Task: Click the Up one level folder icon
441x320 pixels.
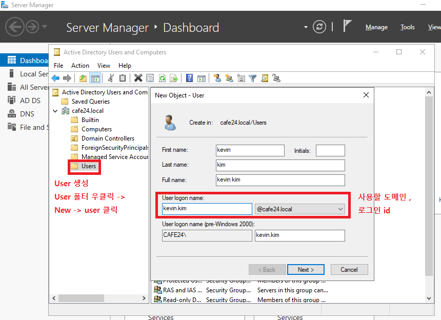Action: click(x=83, y=78)
